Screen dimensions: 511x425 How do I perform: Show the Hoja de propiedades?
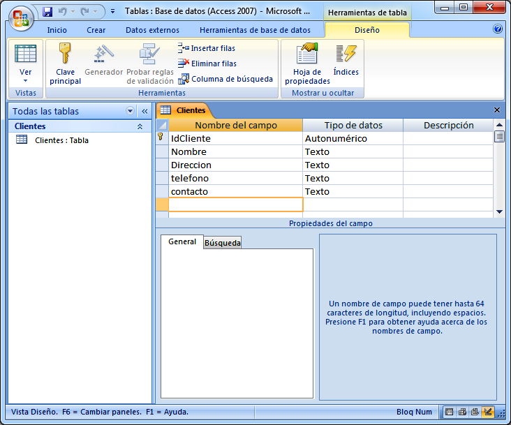click(x=307, y=64)
